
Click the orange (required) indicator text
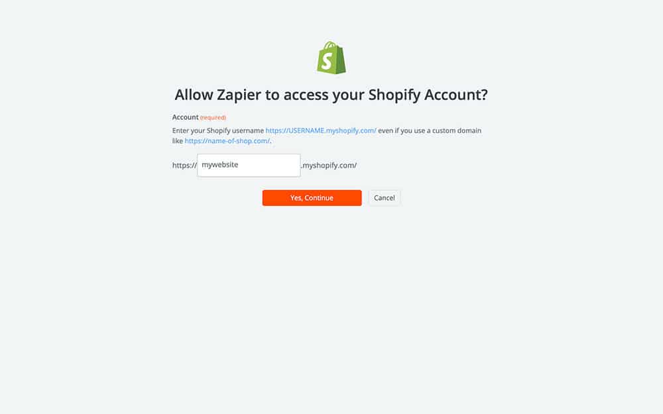213,117
